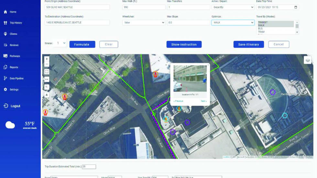Screen dimensions: 317x178
Task: Zoom out on the map
Action: tap(47, 64)
